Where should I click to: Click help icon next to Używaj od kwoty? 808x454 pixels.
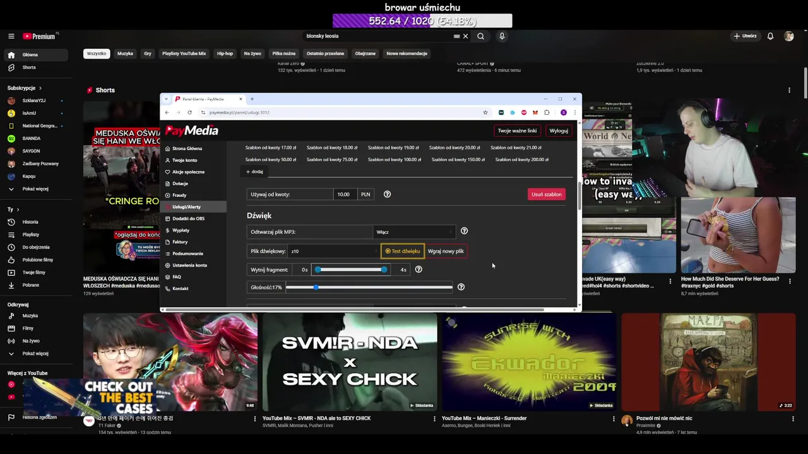point(387,194)
